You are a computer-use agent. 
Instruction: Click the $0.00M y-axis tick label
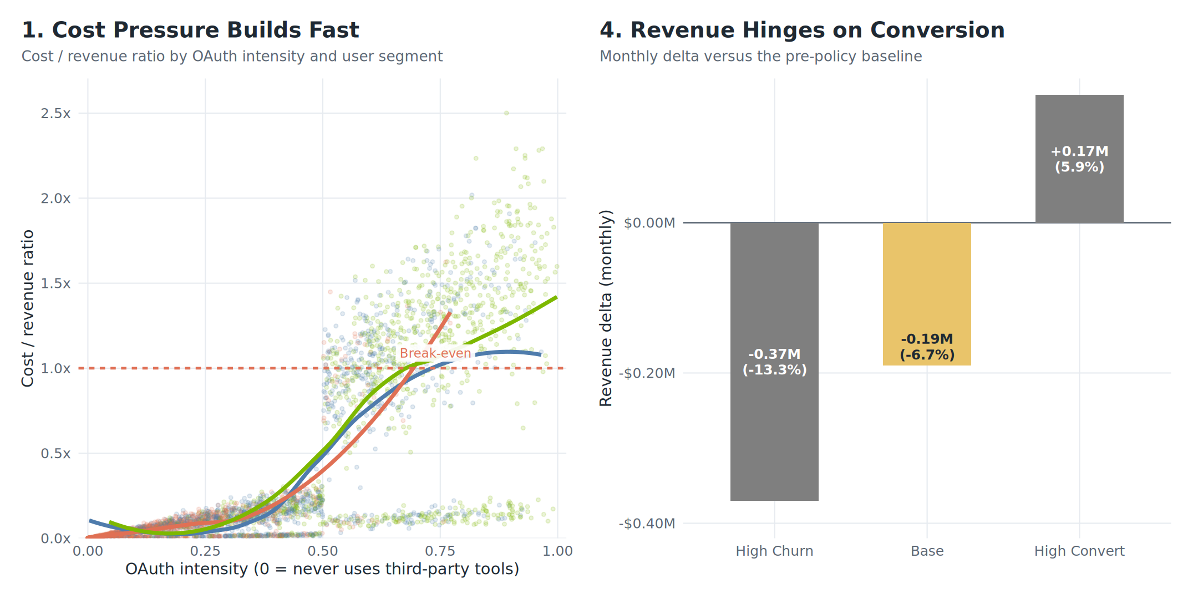tap(649, 223)
